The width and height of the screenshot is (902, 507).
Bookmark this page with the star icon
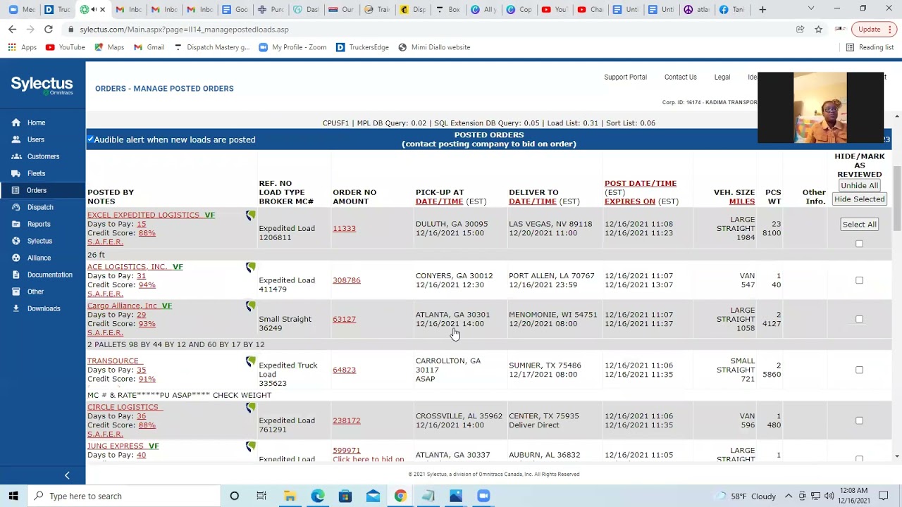[x=818, y=30]
